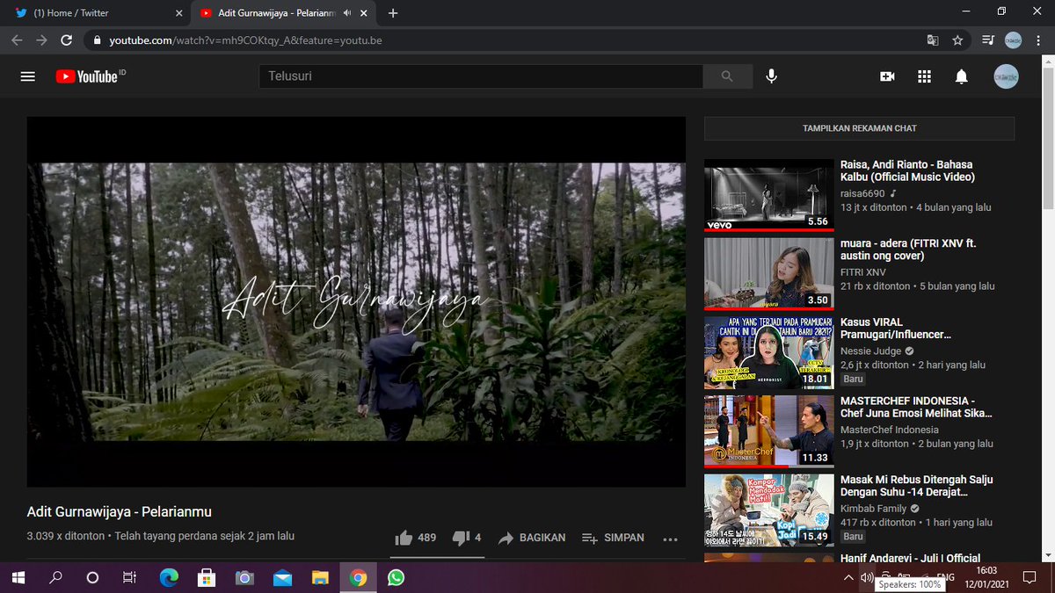The image size is (1055, 593).
Task: Show hidden tray icons chevron
Action: (848, 578)
